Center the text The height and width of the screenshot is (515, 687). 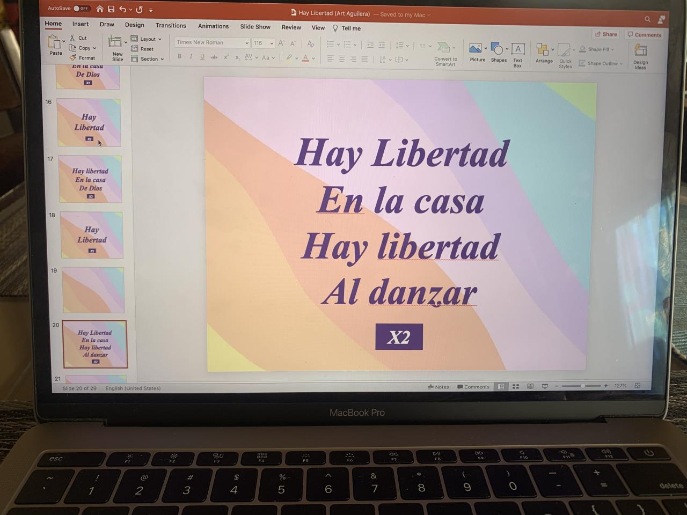(x=342, y=59)
